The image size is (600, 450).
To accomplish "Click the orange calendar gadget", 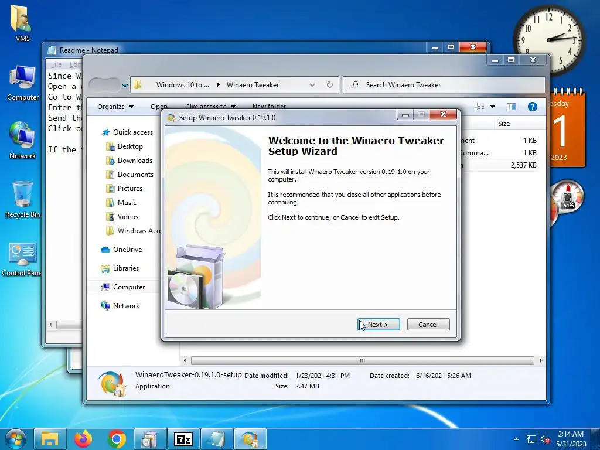I will pos(568,128).
